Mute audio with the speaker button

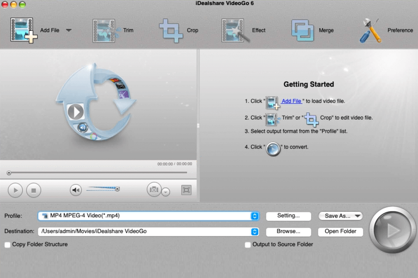pyautogui.click(x=76, y=190)
